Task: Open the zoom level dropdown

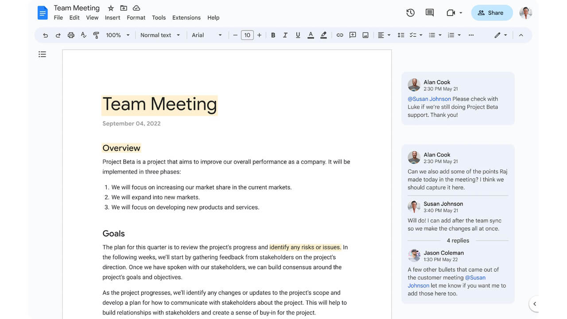Action: (x=117, y=35)
